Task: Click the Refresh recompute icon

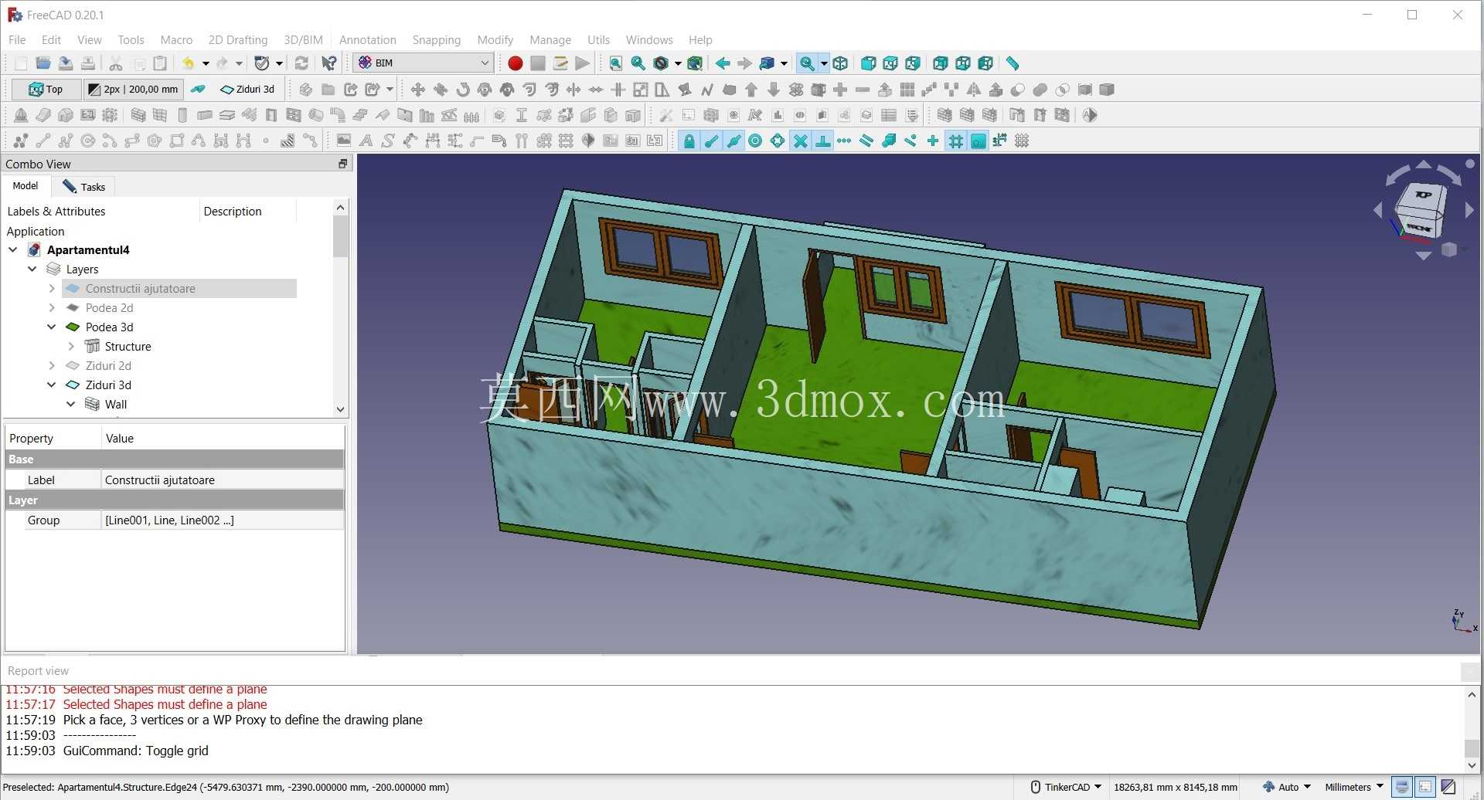Action: tap(302, 63)
